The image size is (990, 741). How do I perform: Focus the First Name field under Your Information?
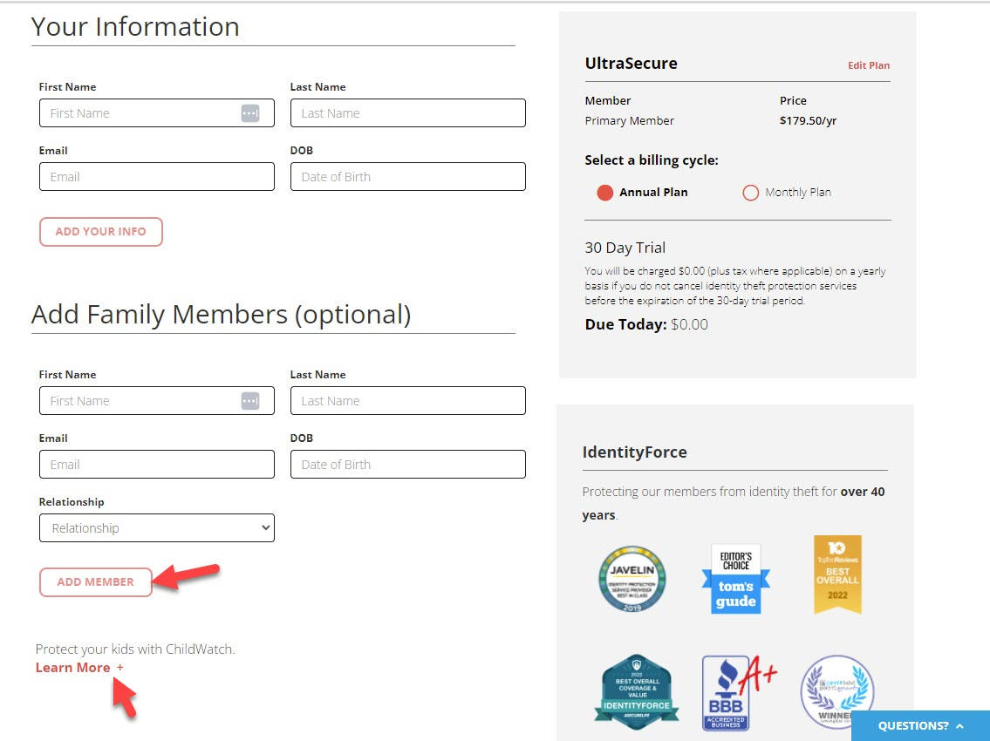tap(157, 113)
